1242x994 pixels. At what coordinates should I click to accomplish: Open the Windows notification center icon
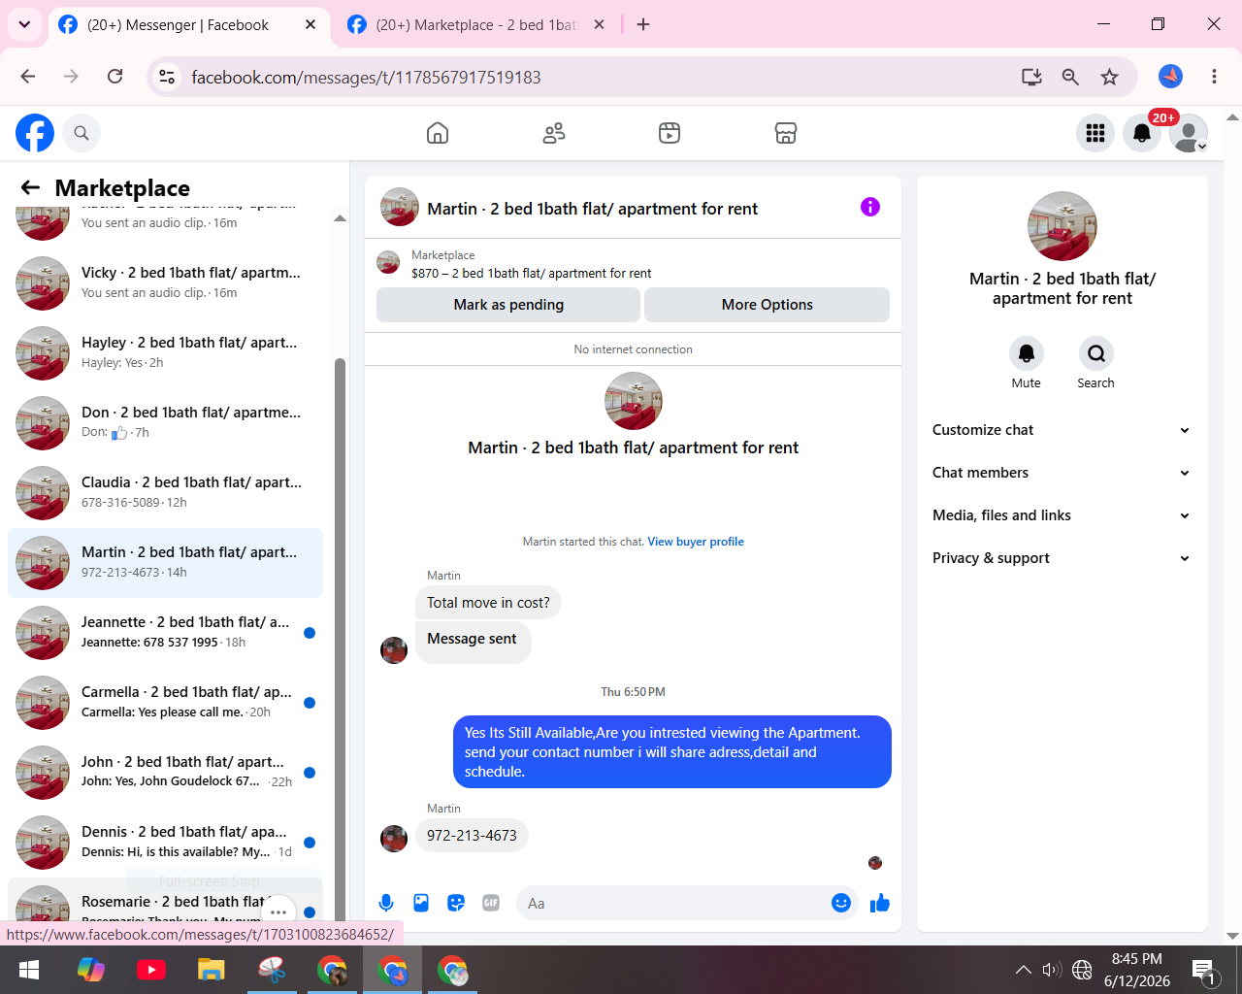tap(1204, 970)
